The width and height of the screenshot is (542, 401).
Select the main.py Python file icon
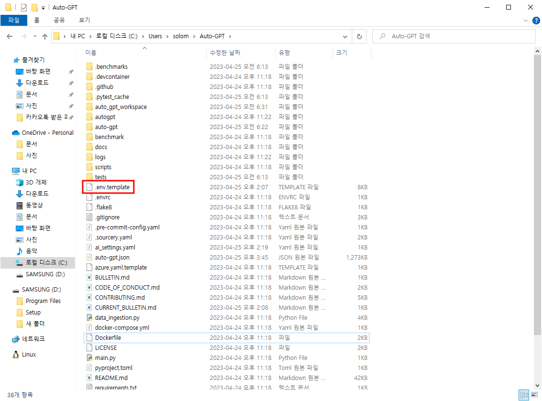tap(89, 358)
